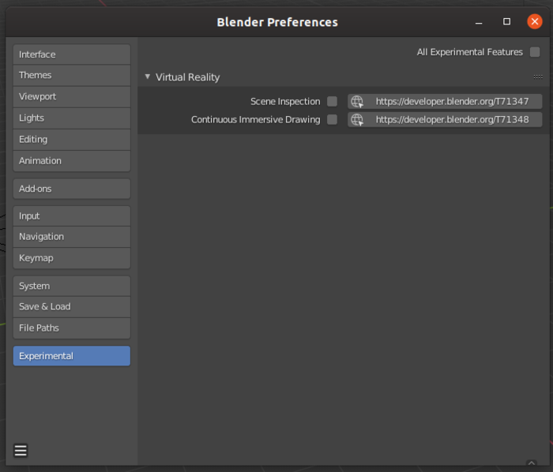Enable Continuous Immersive Drawing checkbox
Image resolution: width=553 pixels, height=472 pixels.
[x=332, y=120]
